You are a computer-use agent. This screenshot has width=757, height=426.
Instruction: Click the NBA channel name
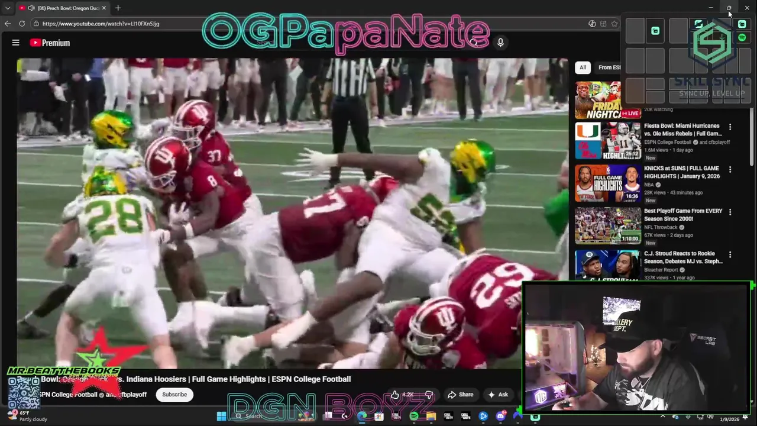(649, 185)
